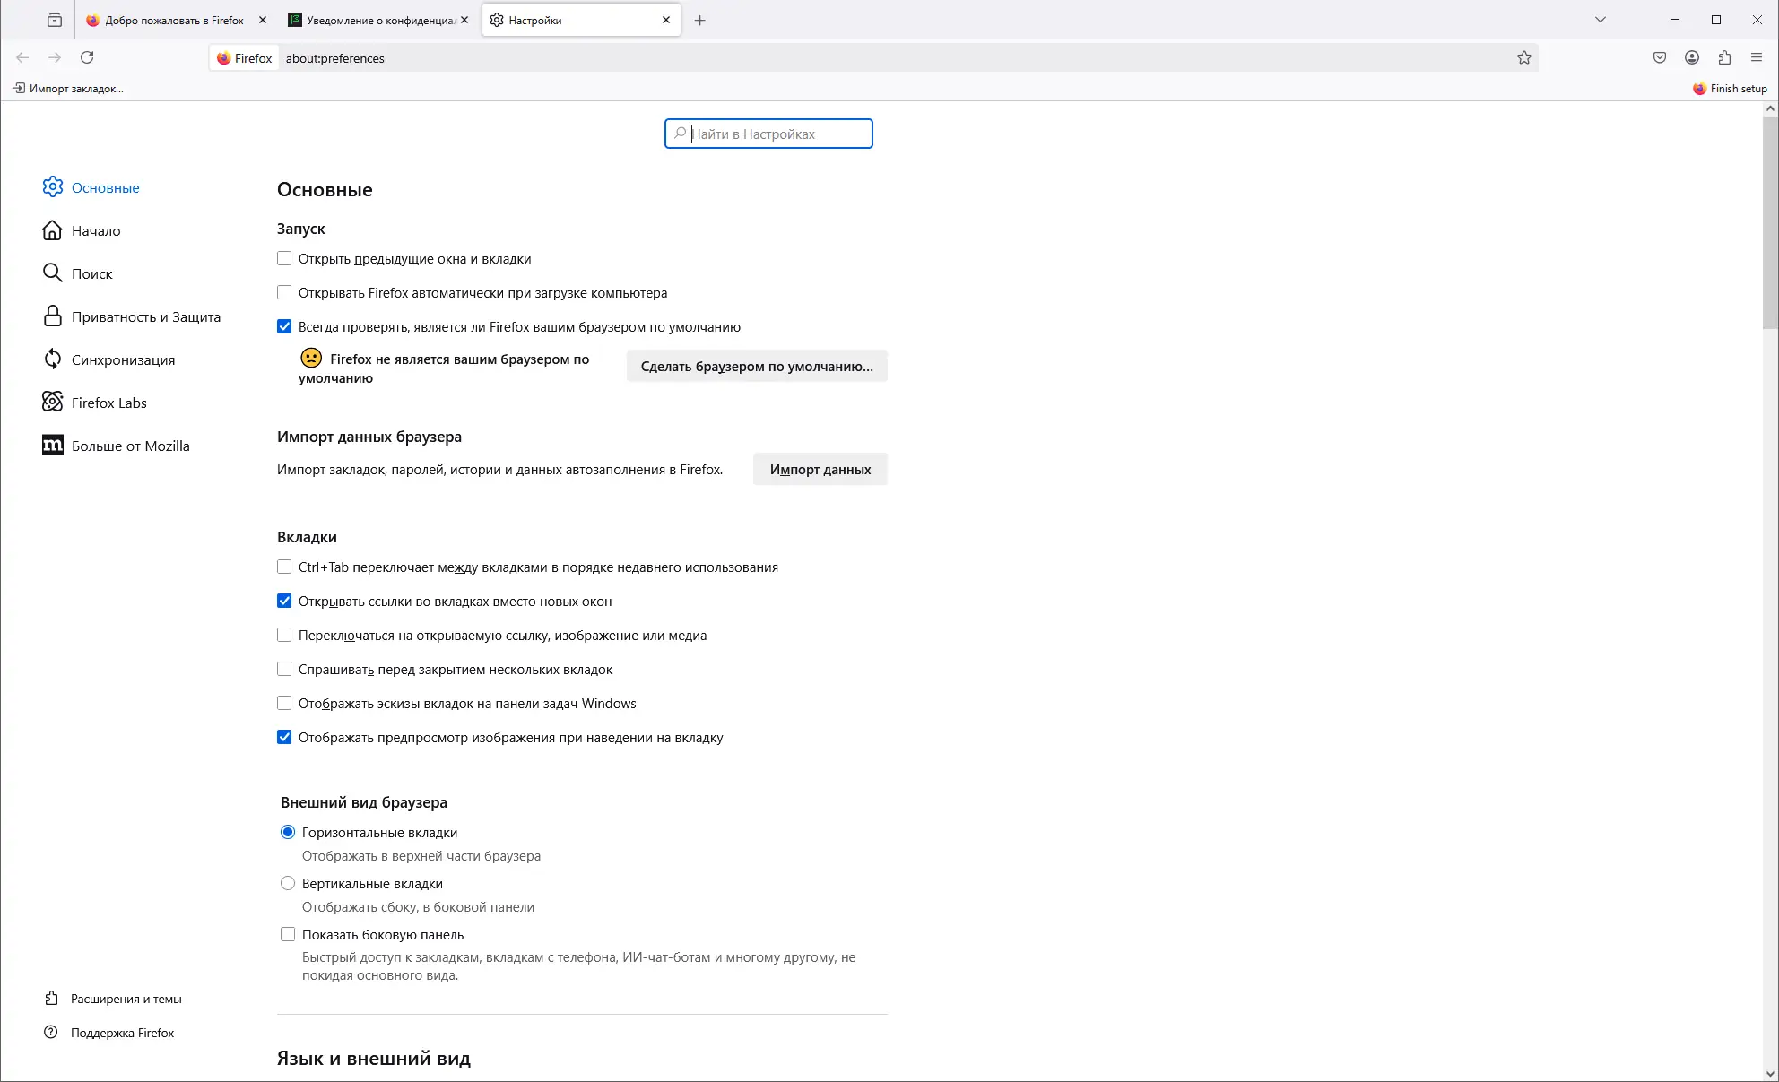Open Приватность и Защита settings category
This screenshot has height=1082, width=1779.
click(145, 316)
